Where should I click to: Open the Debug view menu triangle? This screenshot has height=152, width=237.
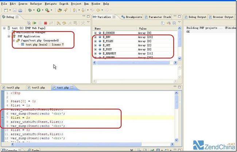coord(88,22)
